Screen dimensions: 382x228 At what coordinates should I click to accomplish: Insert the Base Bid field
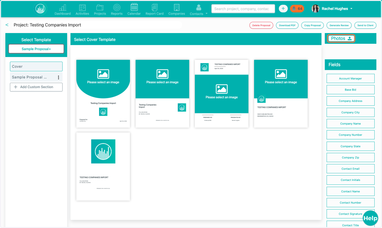(350, 90)
